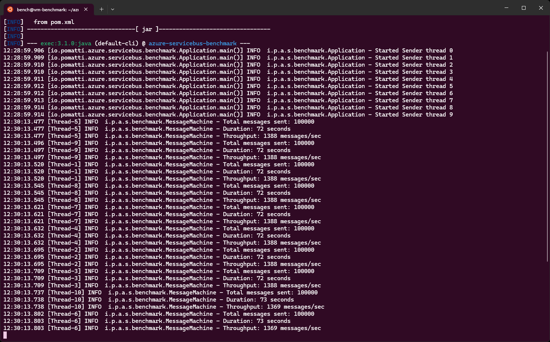Click line "Started Sender thread 9"
550x342 pixels.
(x=228, y=115)
